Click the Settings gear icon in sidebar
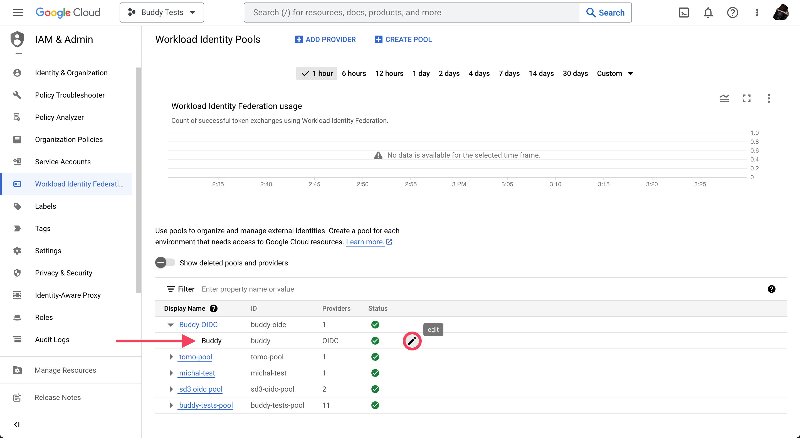Screen dimensions: 800x438 17,251
